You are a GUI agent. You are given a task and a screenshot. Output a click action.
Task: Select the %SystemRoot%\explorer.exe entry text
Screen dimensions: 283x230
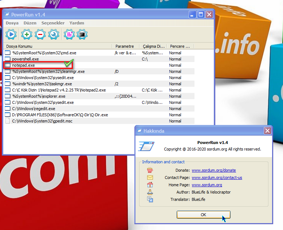tap(39, 96)
